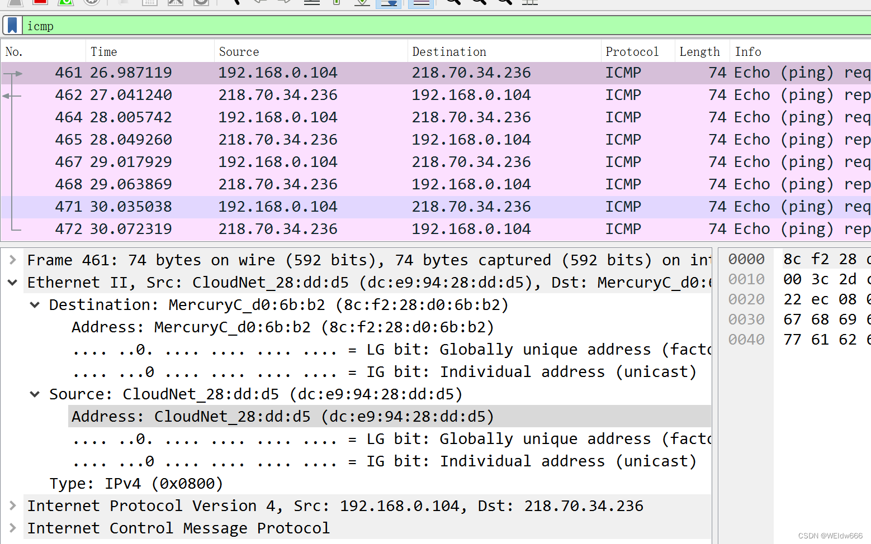Select packet 464 in the list
871x544 pixels.
(x=435, y=118)
